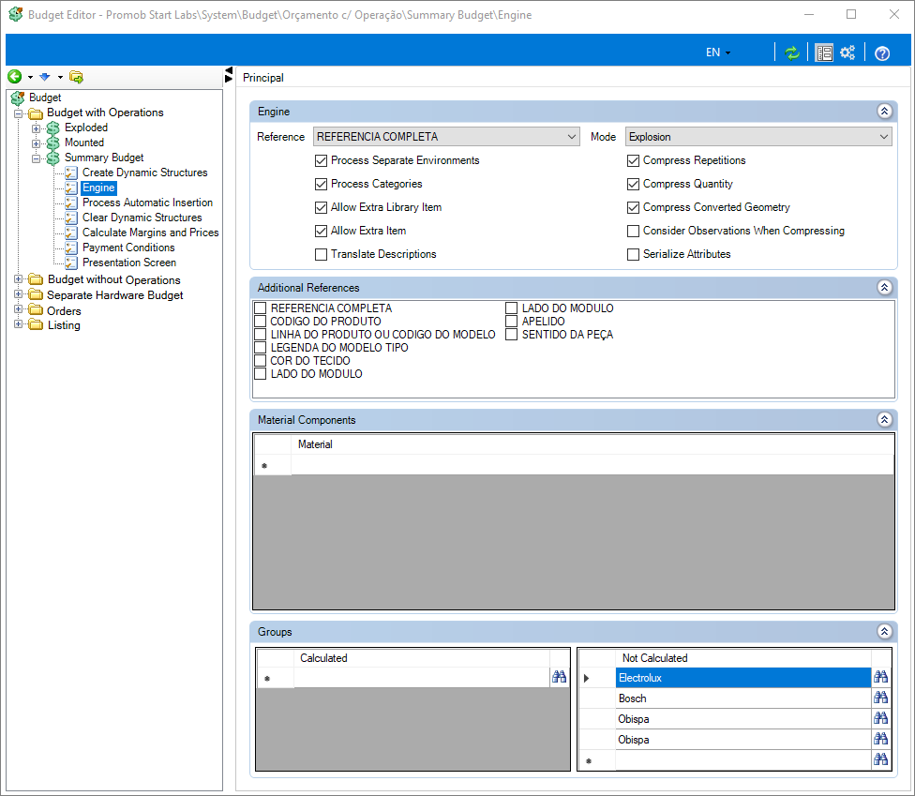Viewport: 915px width, 796px height.
Task: Click the Budget with Operations folder icon
Action: pos(36,113)
